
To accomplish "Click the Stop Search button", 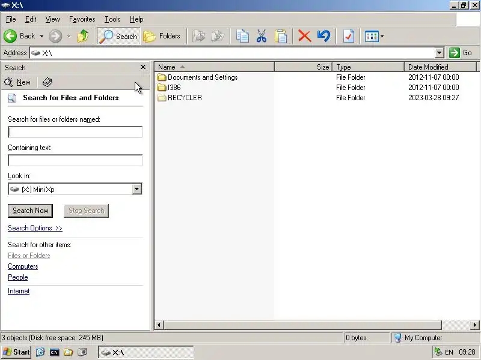I will (86, 211).
